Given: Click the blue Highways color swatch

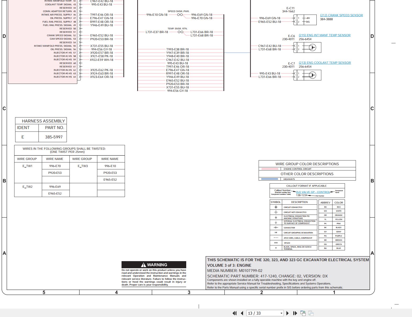Looking at the screenshot, I should click(x=270, y=179).
